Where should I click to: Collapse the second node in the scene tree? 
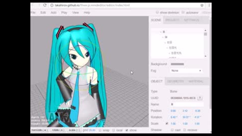163,37
